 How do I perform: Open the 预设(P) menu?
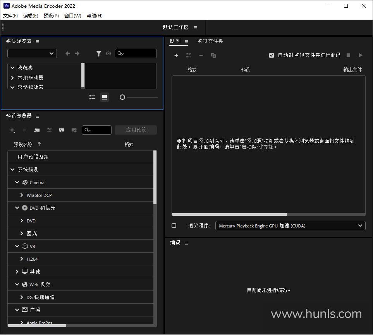coord(51,16)
